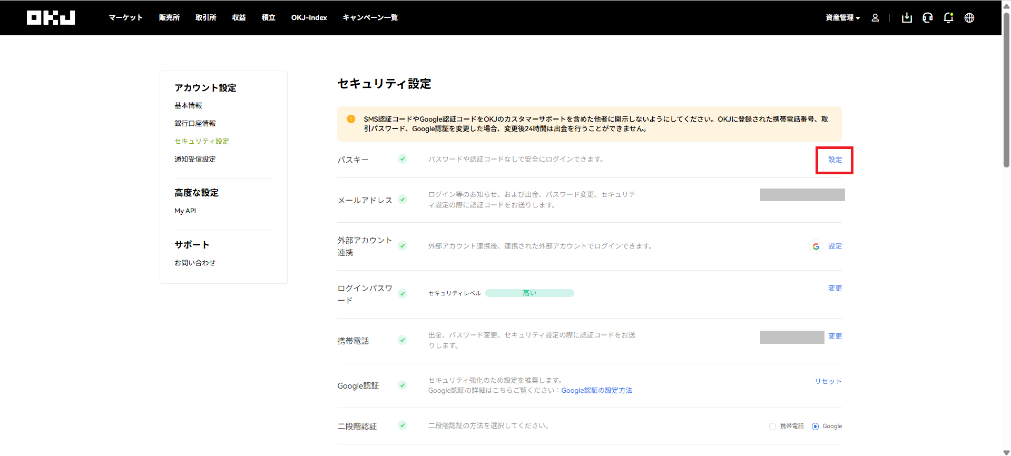Go to 基本情報 in sidebar

point(188,106)
